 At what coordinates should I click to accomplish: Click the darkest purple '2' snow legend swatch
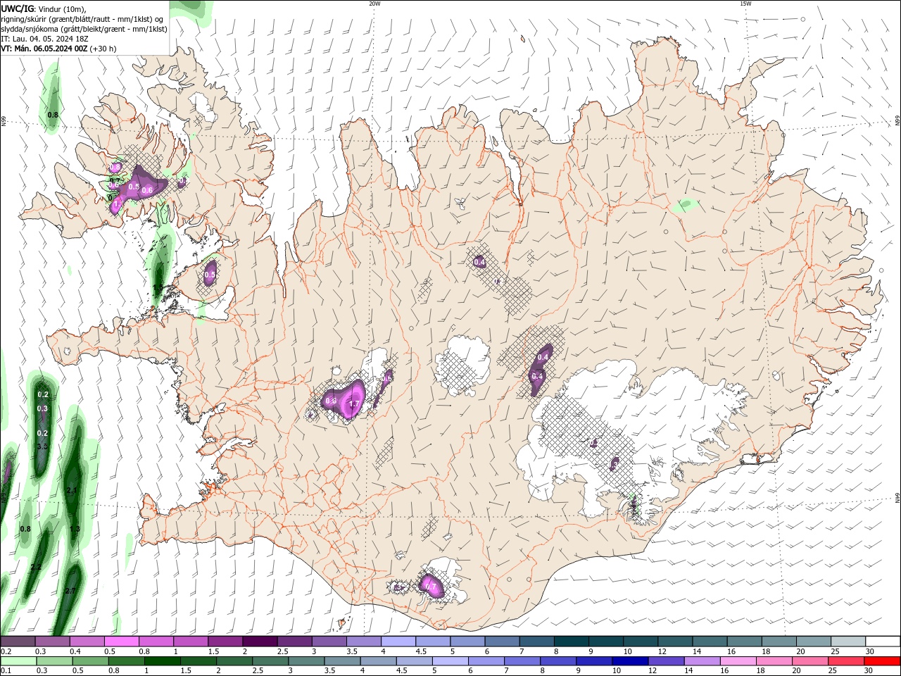(260, 641)
